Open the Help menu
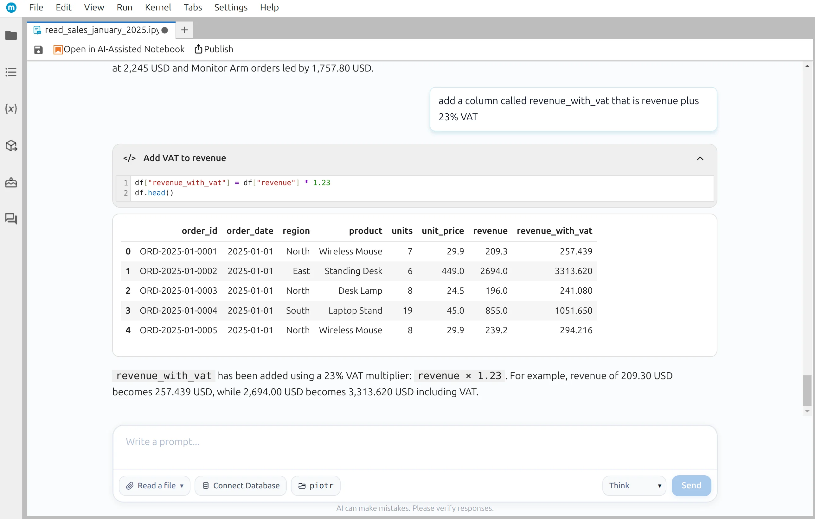This screenshot has width=815, height=519. [269, 7]
